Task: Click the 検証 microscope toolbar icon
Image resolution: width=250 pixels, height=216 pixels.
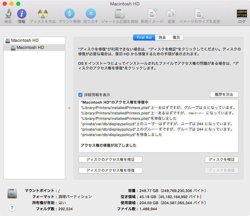Action: [8, 13]
